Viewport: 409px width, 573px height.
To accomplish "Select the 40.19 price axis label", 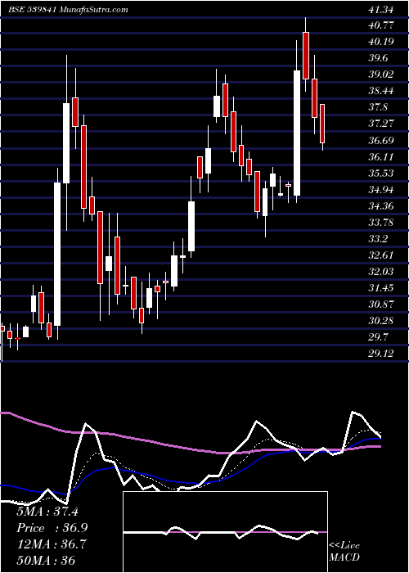I will point(381,42).
